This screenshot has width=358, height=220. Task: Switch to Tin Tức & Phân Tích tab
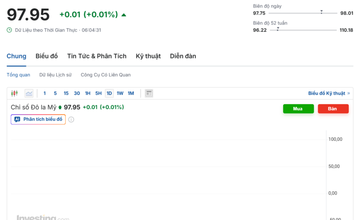(97, 56)
